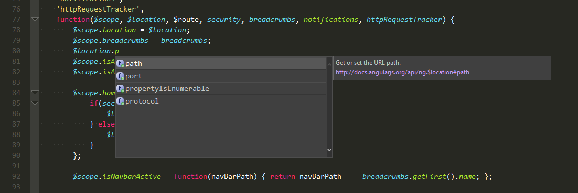Pick propertyIsEnumerable from suggestions

[x=221, y=88]
